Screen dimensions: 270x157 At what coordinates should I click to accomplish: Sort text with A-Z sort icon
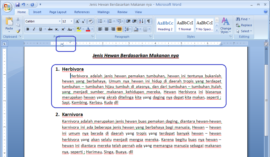click(141, 21)
